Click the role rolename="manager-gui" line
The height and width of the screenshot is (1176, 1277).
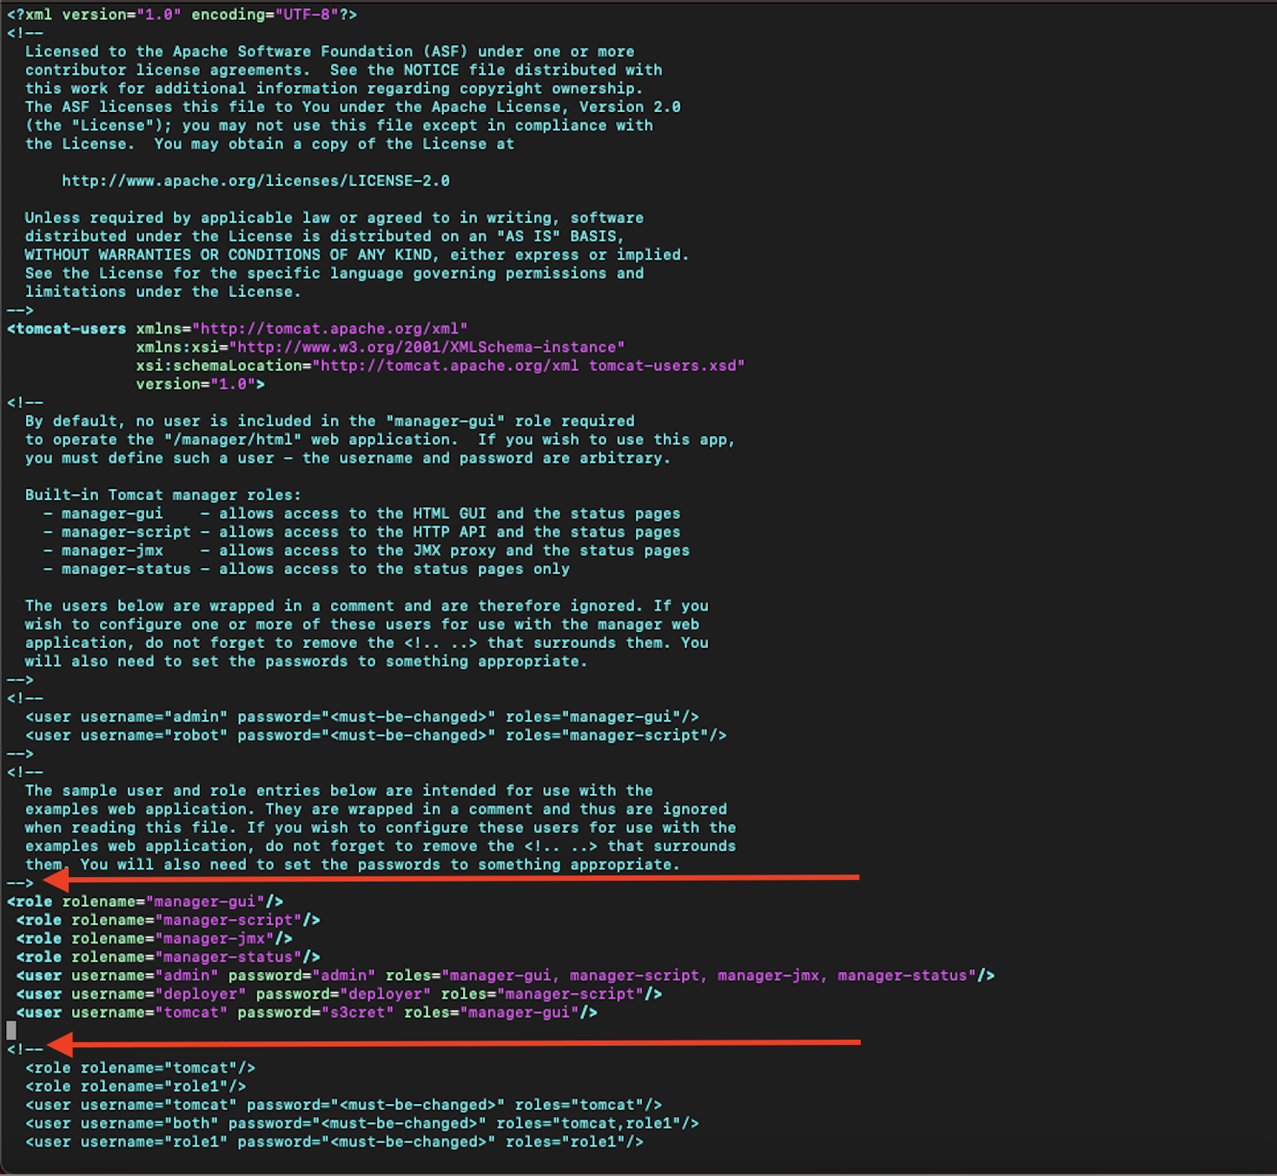tap(145, 902)
